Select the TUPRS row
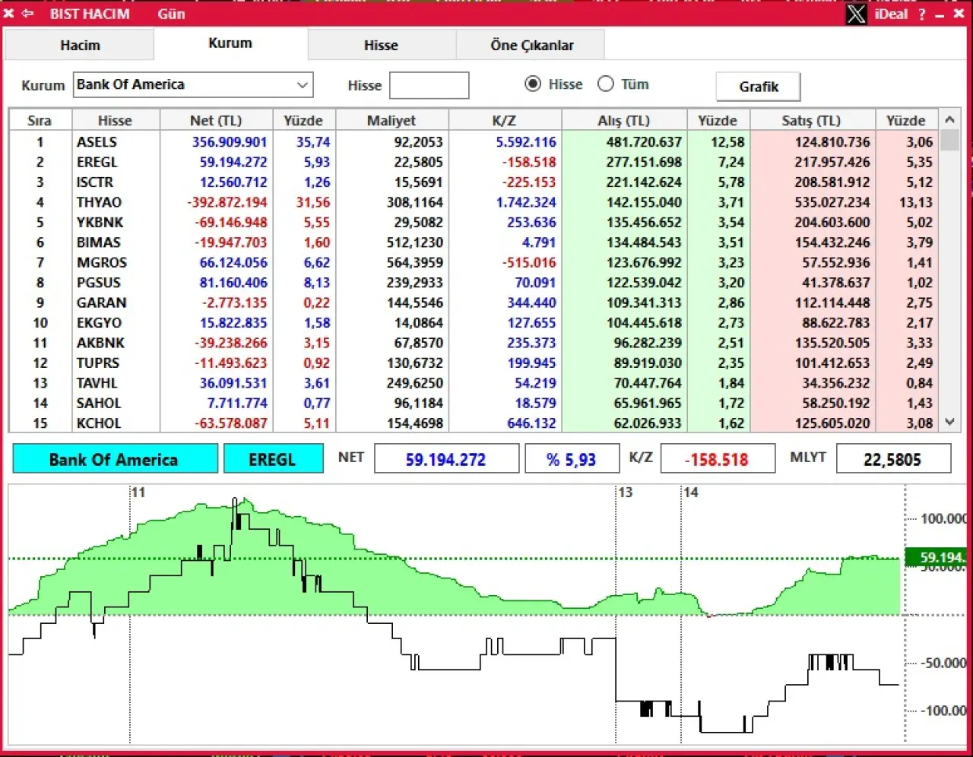 coord(474,363)
